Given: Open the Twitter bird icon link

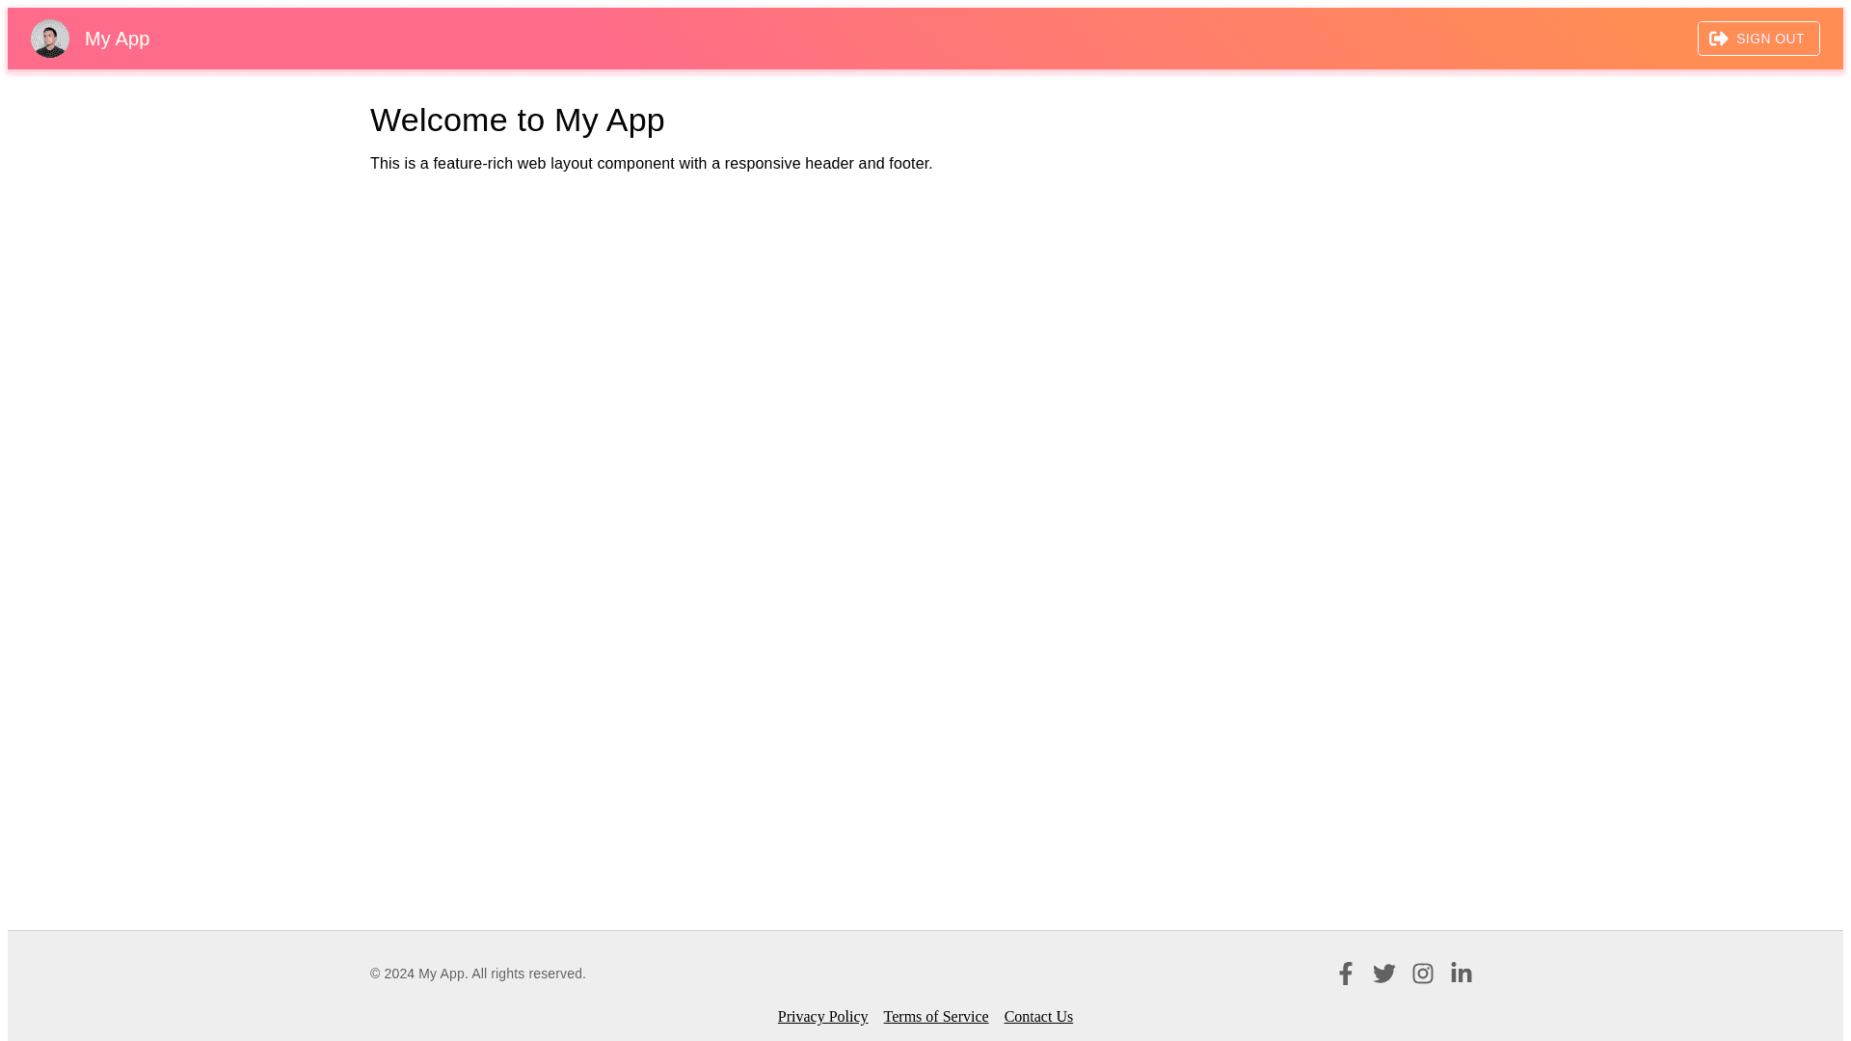Looking at the screenshot, I should pos(1383,974).
